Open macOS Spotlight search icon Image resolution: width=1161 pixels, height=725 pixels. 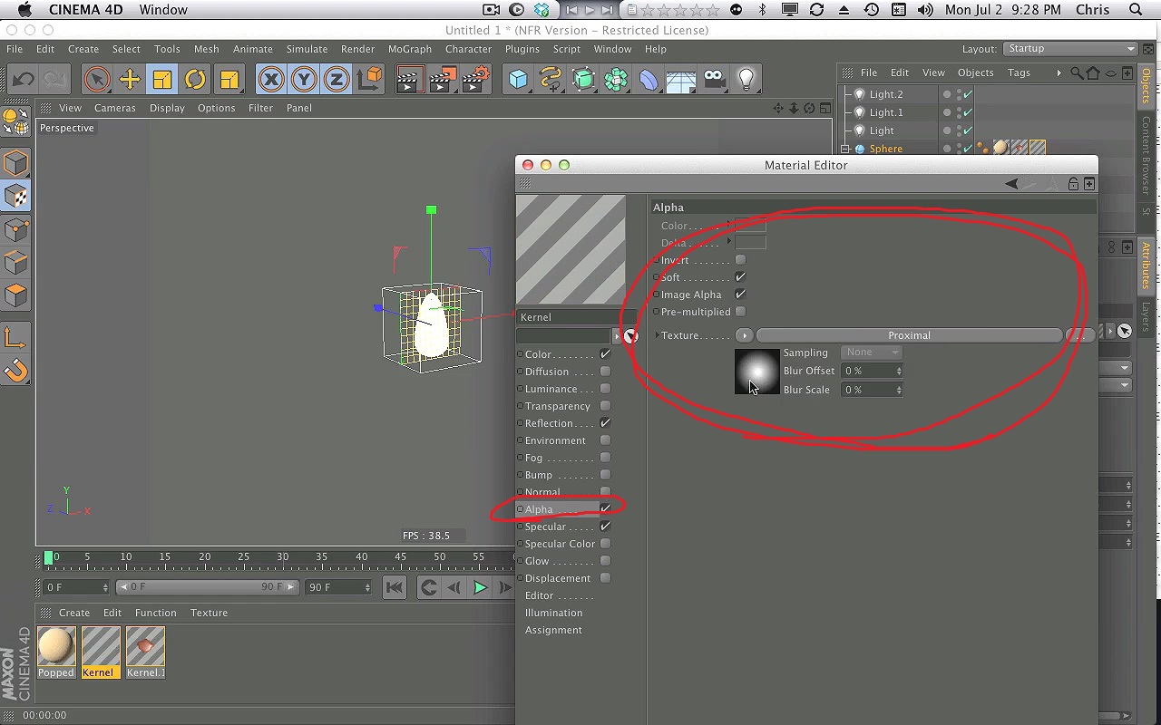(x=1136, y=10)
